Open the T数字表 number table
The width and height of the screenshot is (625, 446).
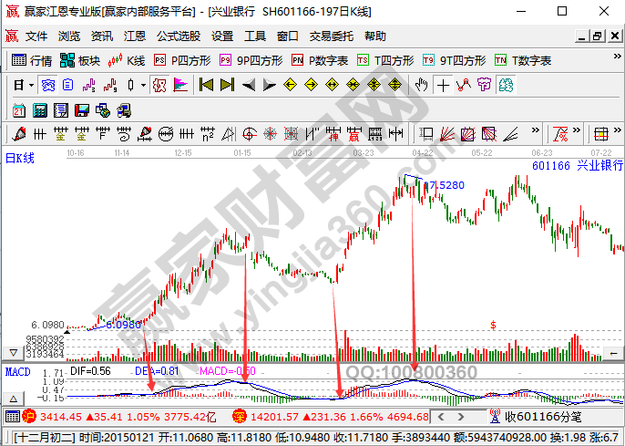click(523, 60)
